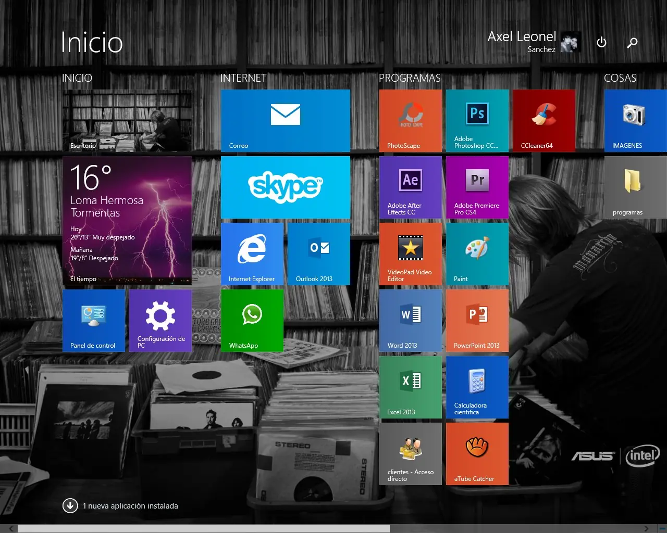The image size is (667, 533).
Task: Click the horizontal scrollbar thumb
Action: click(204, 529)
